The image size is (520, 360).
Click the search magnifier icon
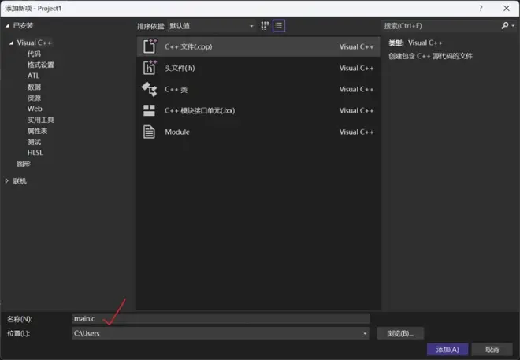[x=505, y=25]
